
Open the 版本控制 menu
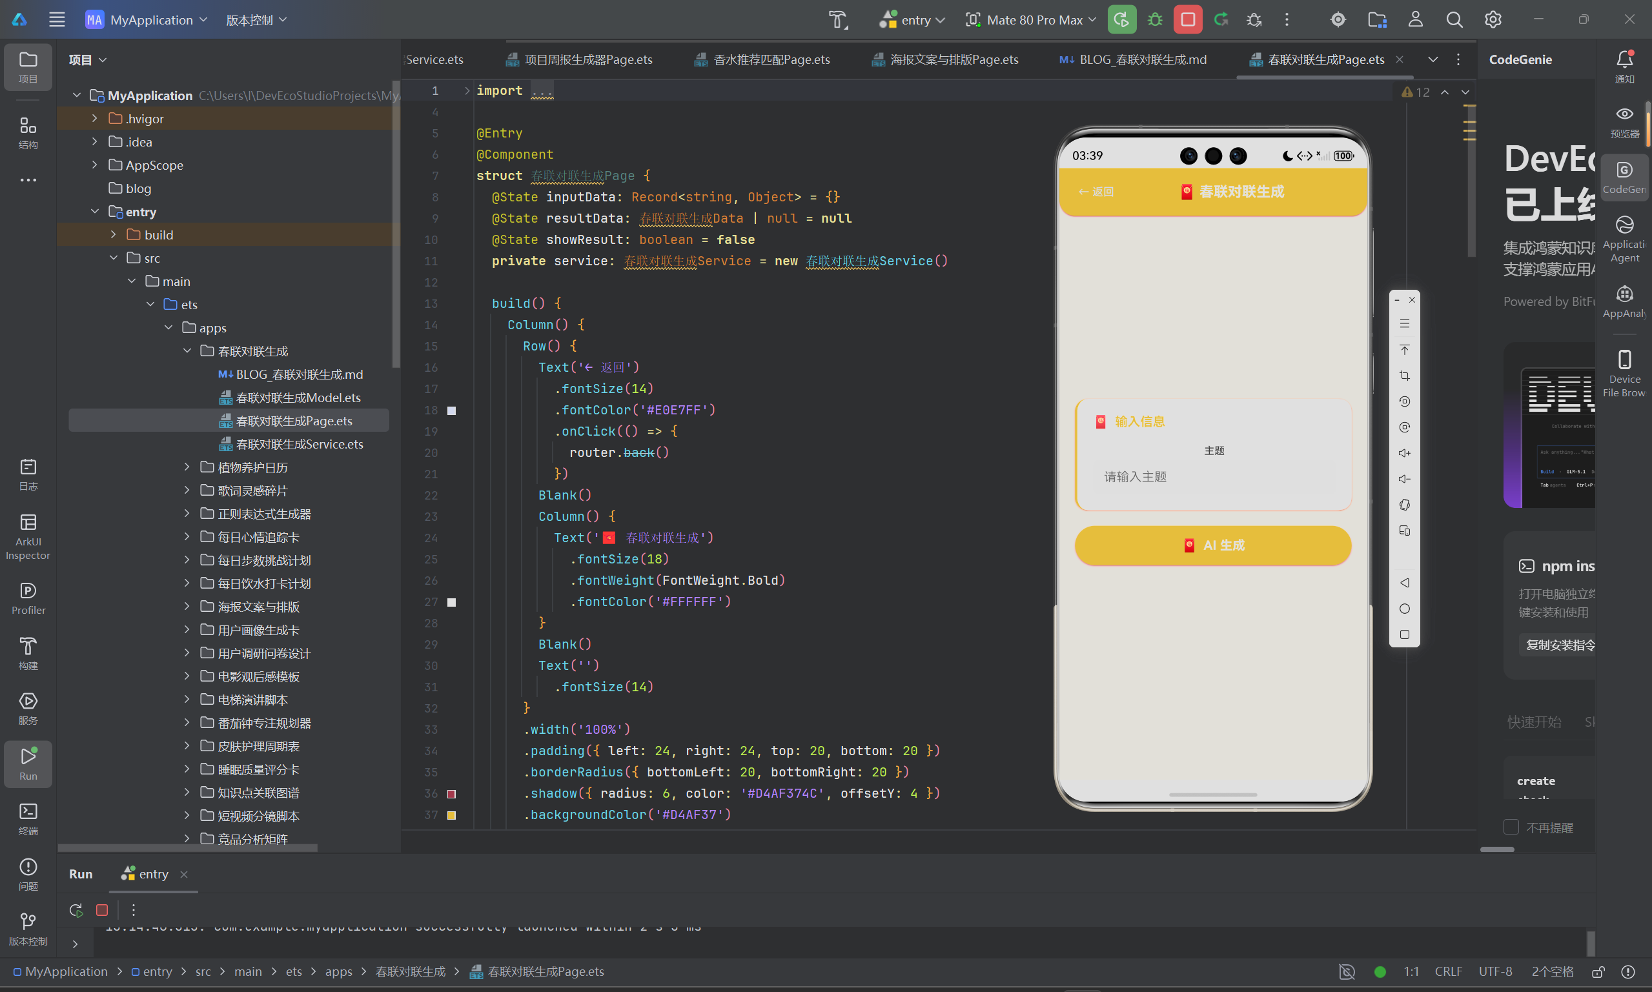tap(256, 20)
